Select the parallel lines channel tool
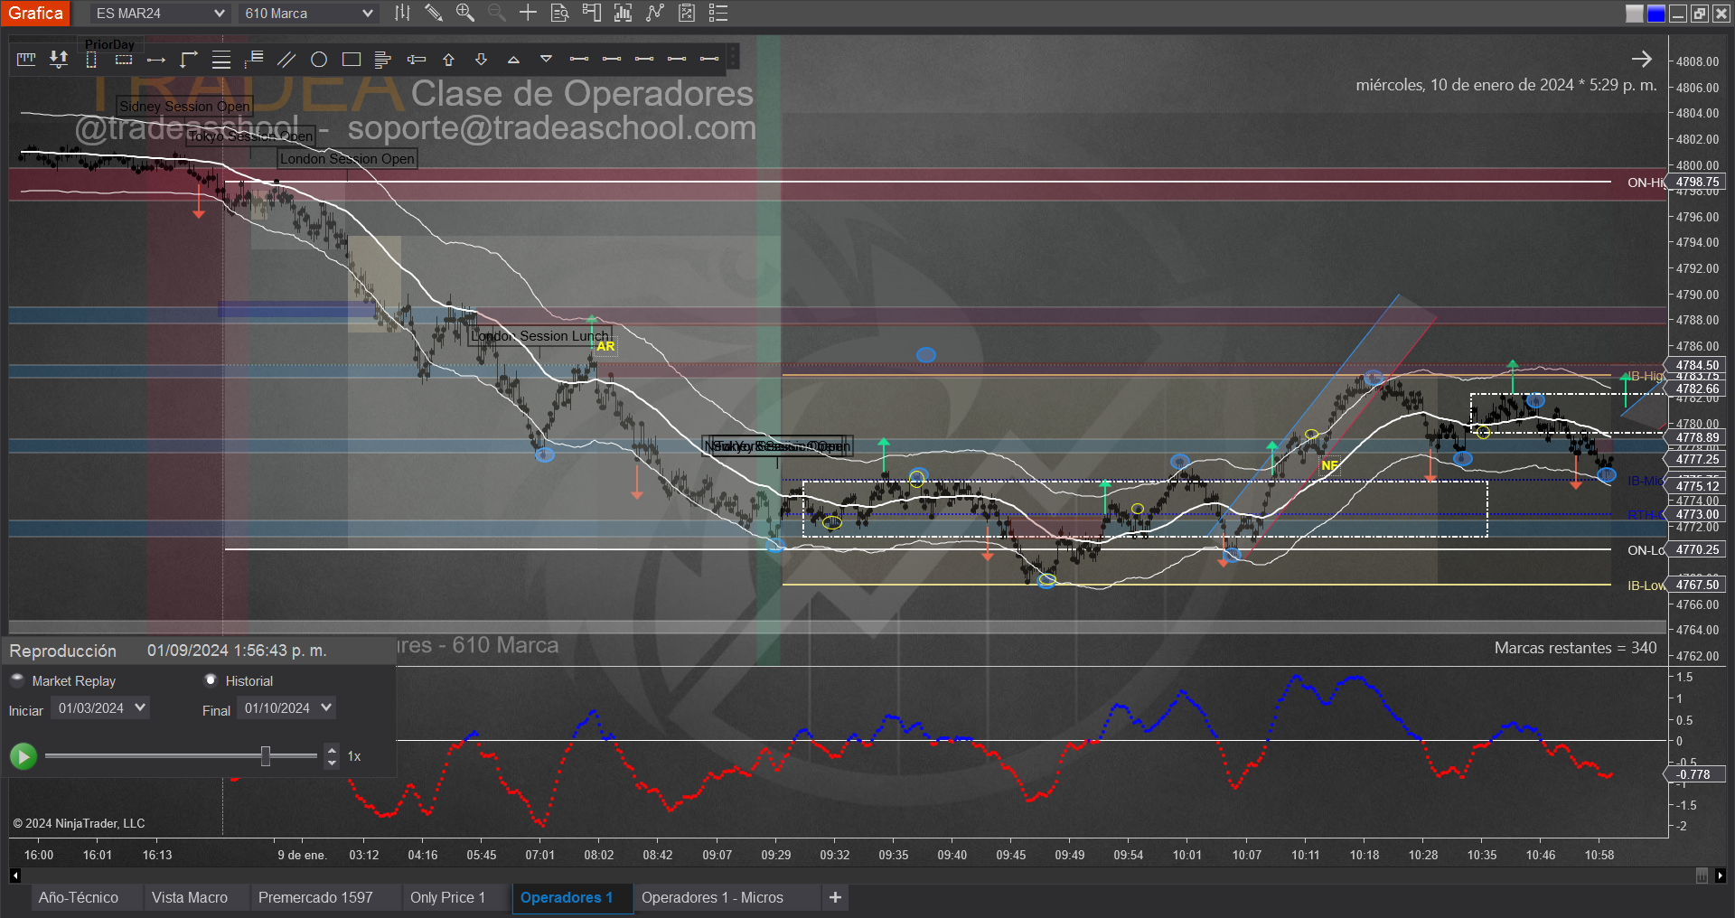This screenshot has height=918, width=1735. coord(286,60)
